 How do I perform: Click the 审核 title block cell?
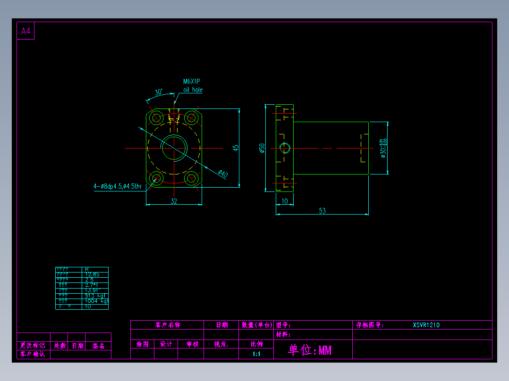[x=193, y=344]
